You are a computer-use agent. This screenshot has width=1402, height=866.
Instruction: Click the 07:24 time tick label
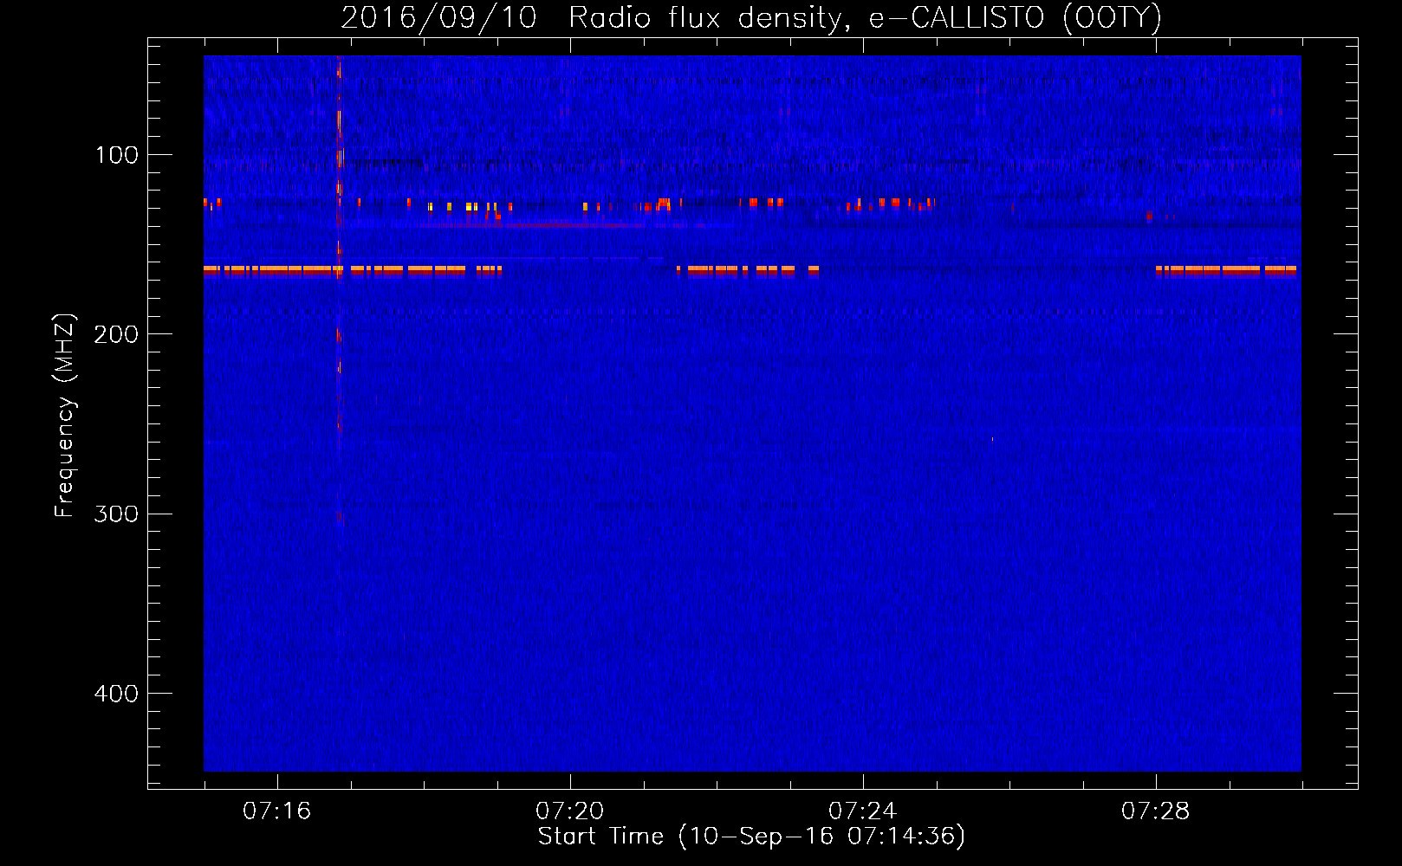pos(863,811)
